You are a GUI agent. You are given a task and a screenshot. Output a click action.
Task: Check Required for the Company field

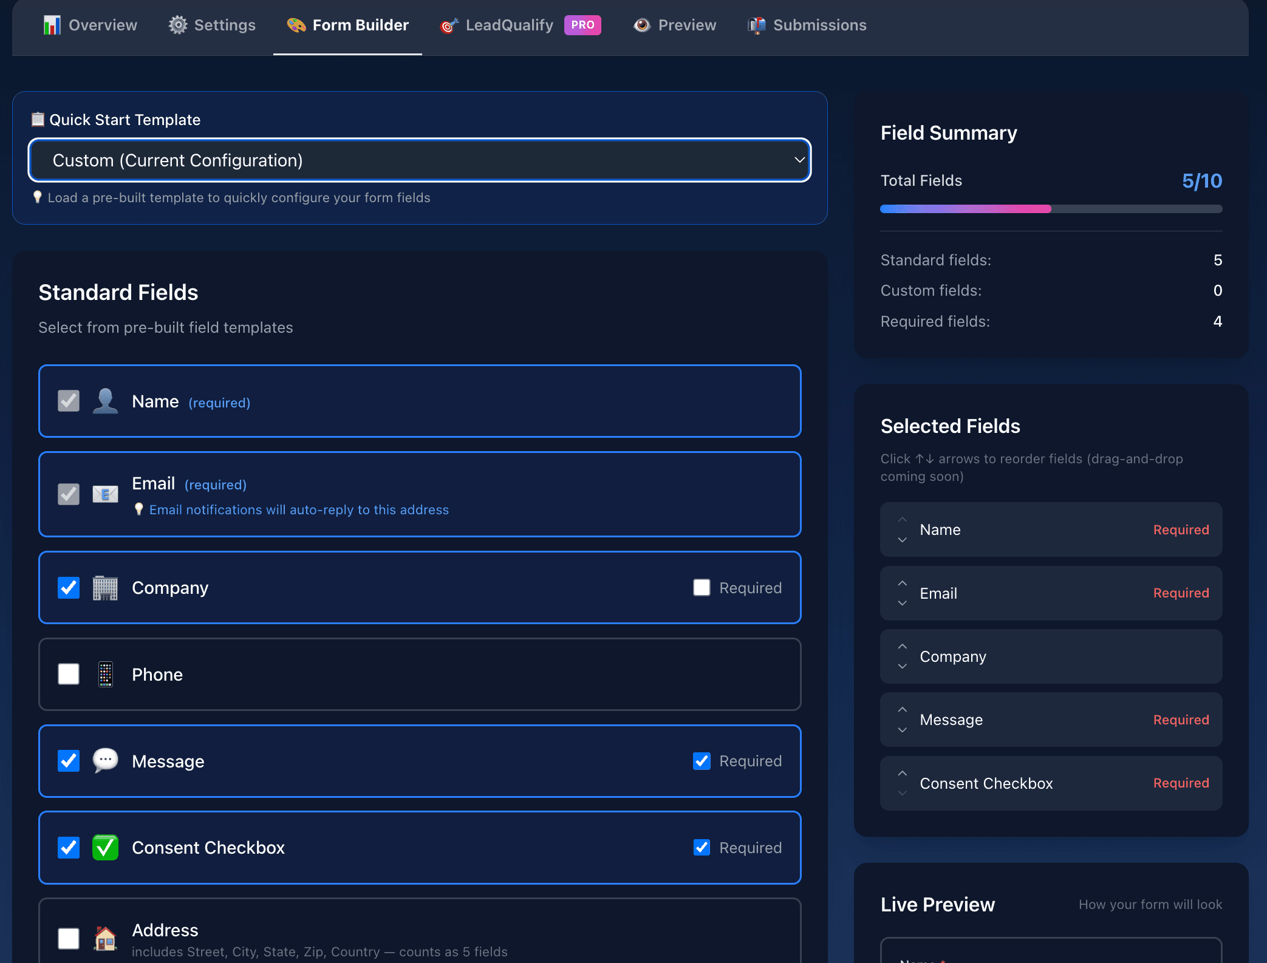point(702,587)
